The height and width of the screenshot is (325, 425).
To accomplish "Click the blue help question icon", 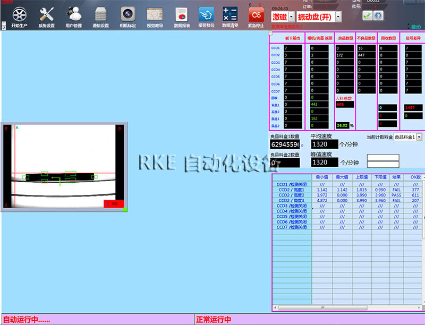I will point(378,16).
